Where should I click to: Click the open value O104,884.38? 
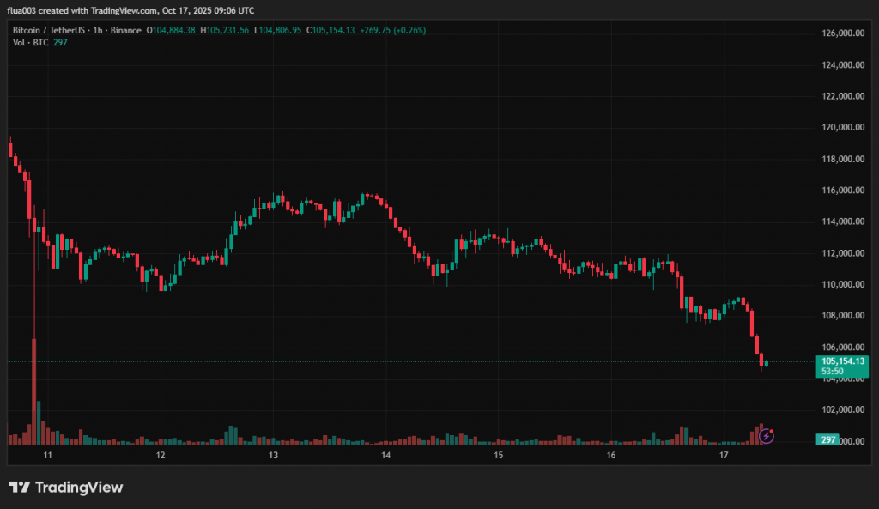pos(171,30)
